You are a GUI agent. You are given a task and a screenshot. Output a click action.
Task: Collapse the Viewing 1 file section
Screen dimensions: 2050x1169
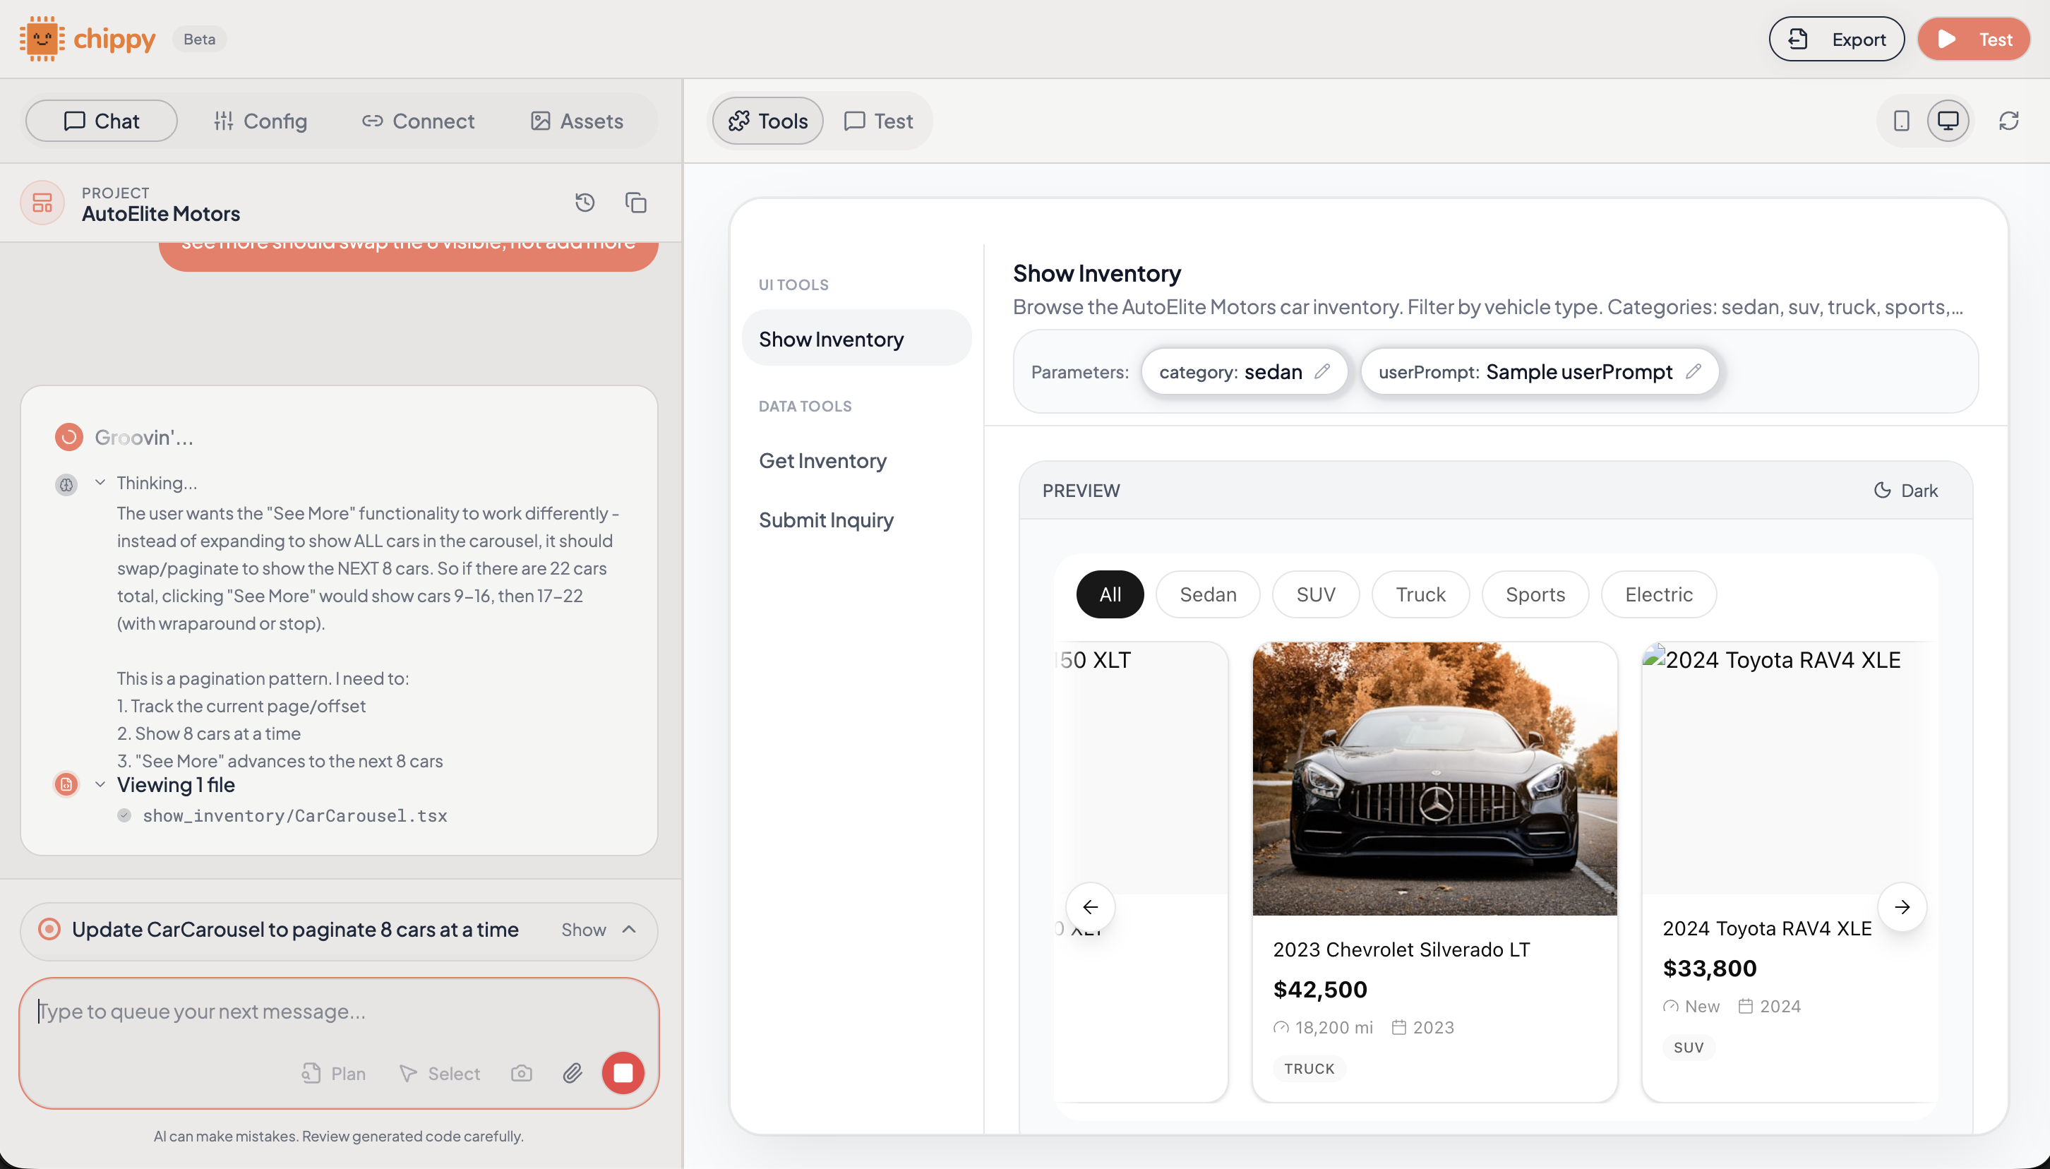coord(100,784)
